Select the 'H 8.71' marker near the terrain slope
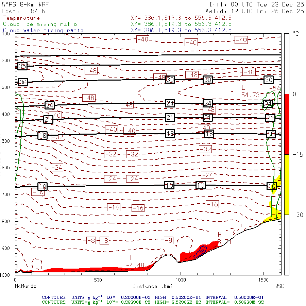The height and width of the screenshot is (306, 306). pos(224,238)
